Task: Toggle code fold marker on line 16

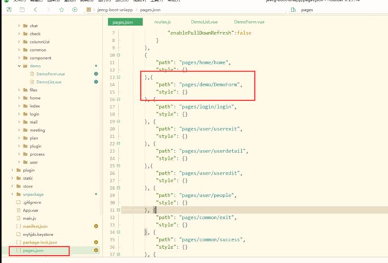Action: click(119, 99)
